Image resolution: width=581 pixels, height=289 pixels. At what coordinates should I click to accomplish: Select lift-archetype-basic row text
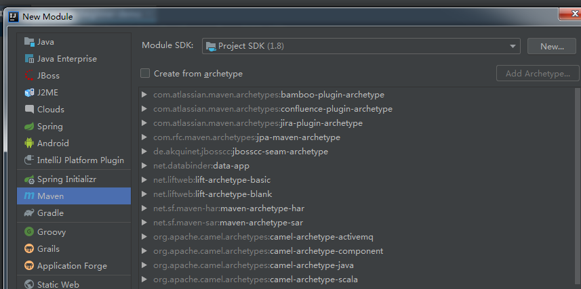[x=212, y=180]
